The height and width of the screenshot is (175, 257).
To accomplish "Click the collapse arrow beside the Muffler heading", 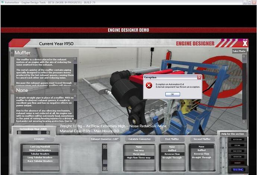I will [12, 53].
